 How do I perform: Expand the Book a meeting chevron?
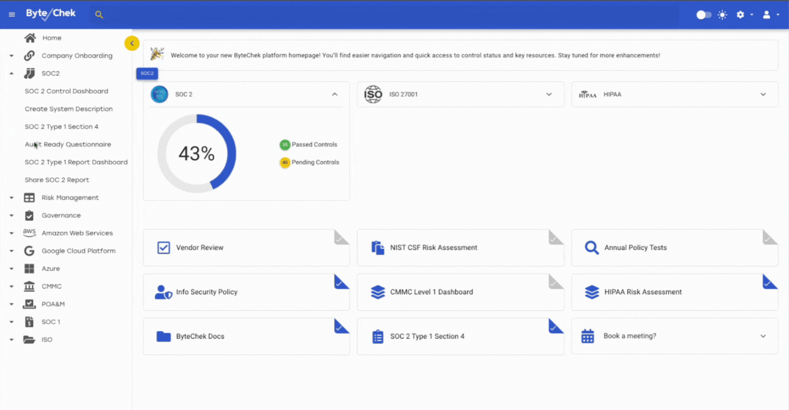point(763,336)
